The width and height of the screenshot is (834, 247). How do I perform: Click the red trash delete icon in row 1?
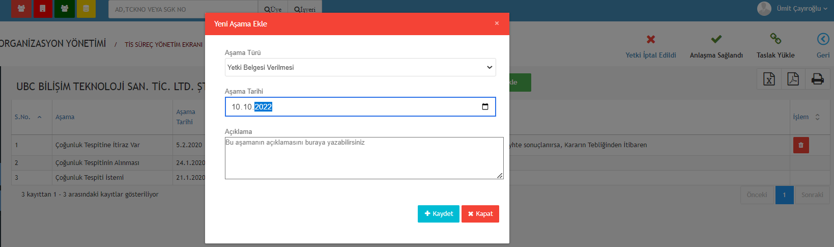800,145
